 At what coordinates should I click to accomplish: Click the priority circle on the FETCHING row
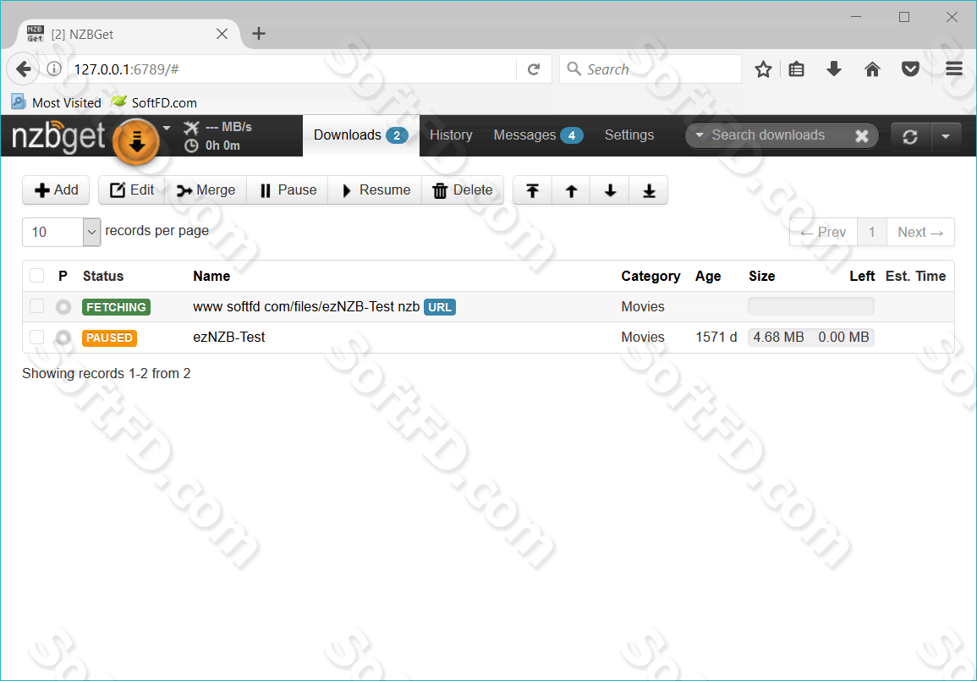[x=63, y=307]
